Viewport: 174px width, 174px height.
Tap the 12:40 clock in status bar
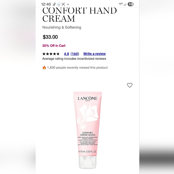(46, 4)
